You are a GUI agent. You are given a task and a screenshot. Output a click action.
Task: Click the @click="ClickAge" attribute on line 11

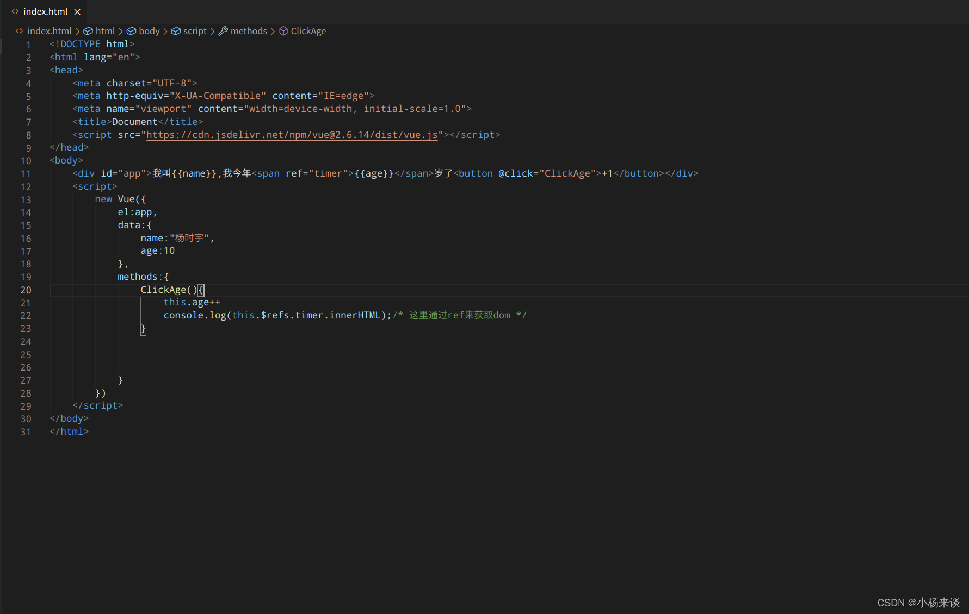[546, 173]
